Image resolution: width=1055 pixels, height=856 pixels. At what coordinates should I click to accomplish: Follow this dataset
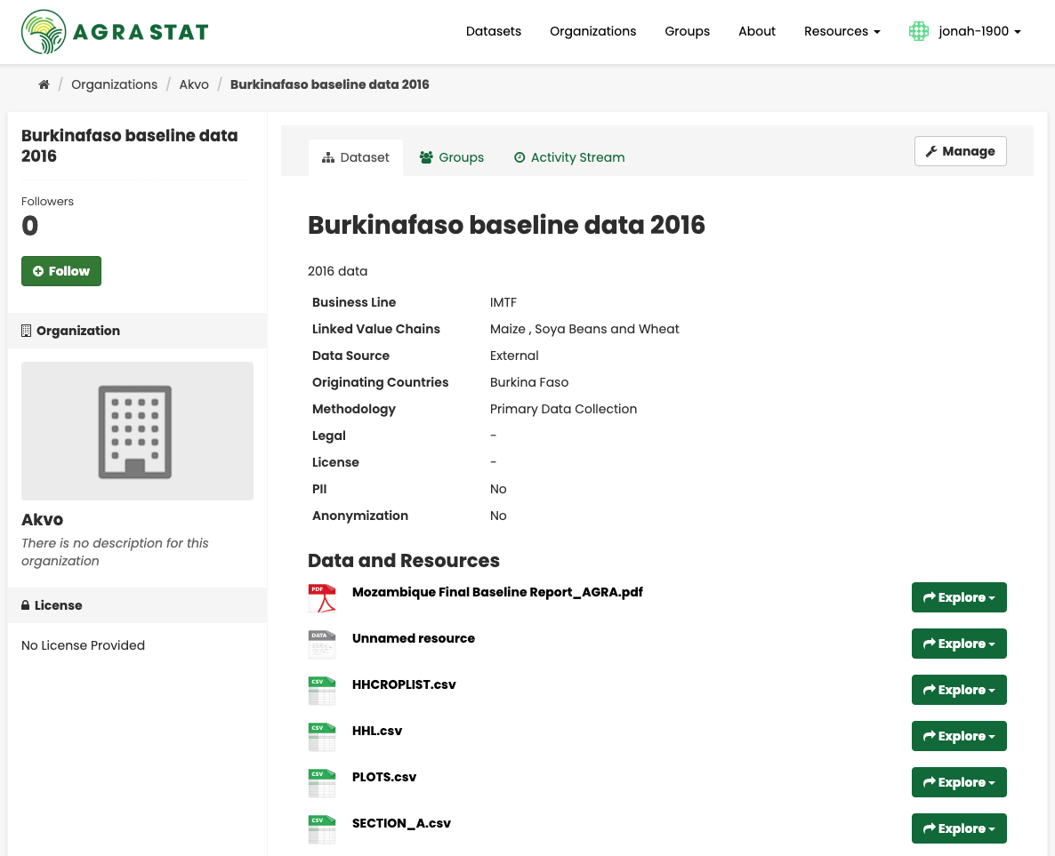pyautogui.click(x=61, y=271)
